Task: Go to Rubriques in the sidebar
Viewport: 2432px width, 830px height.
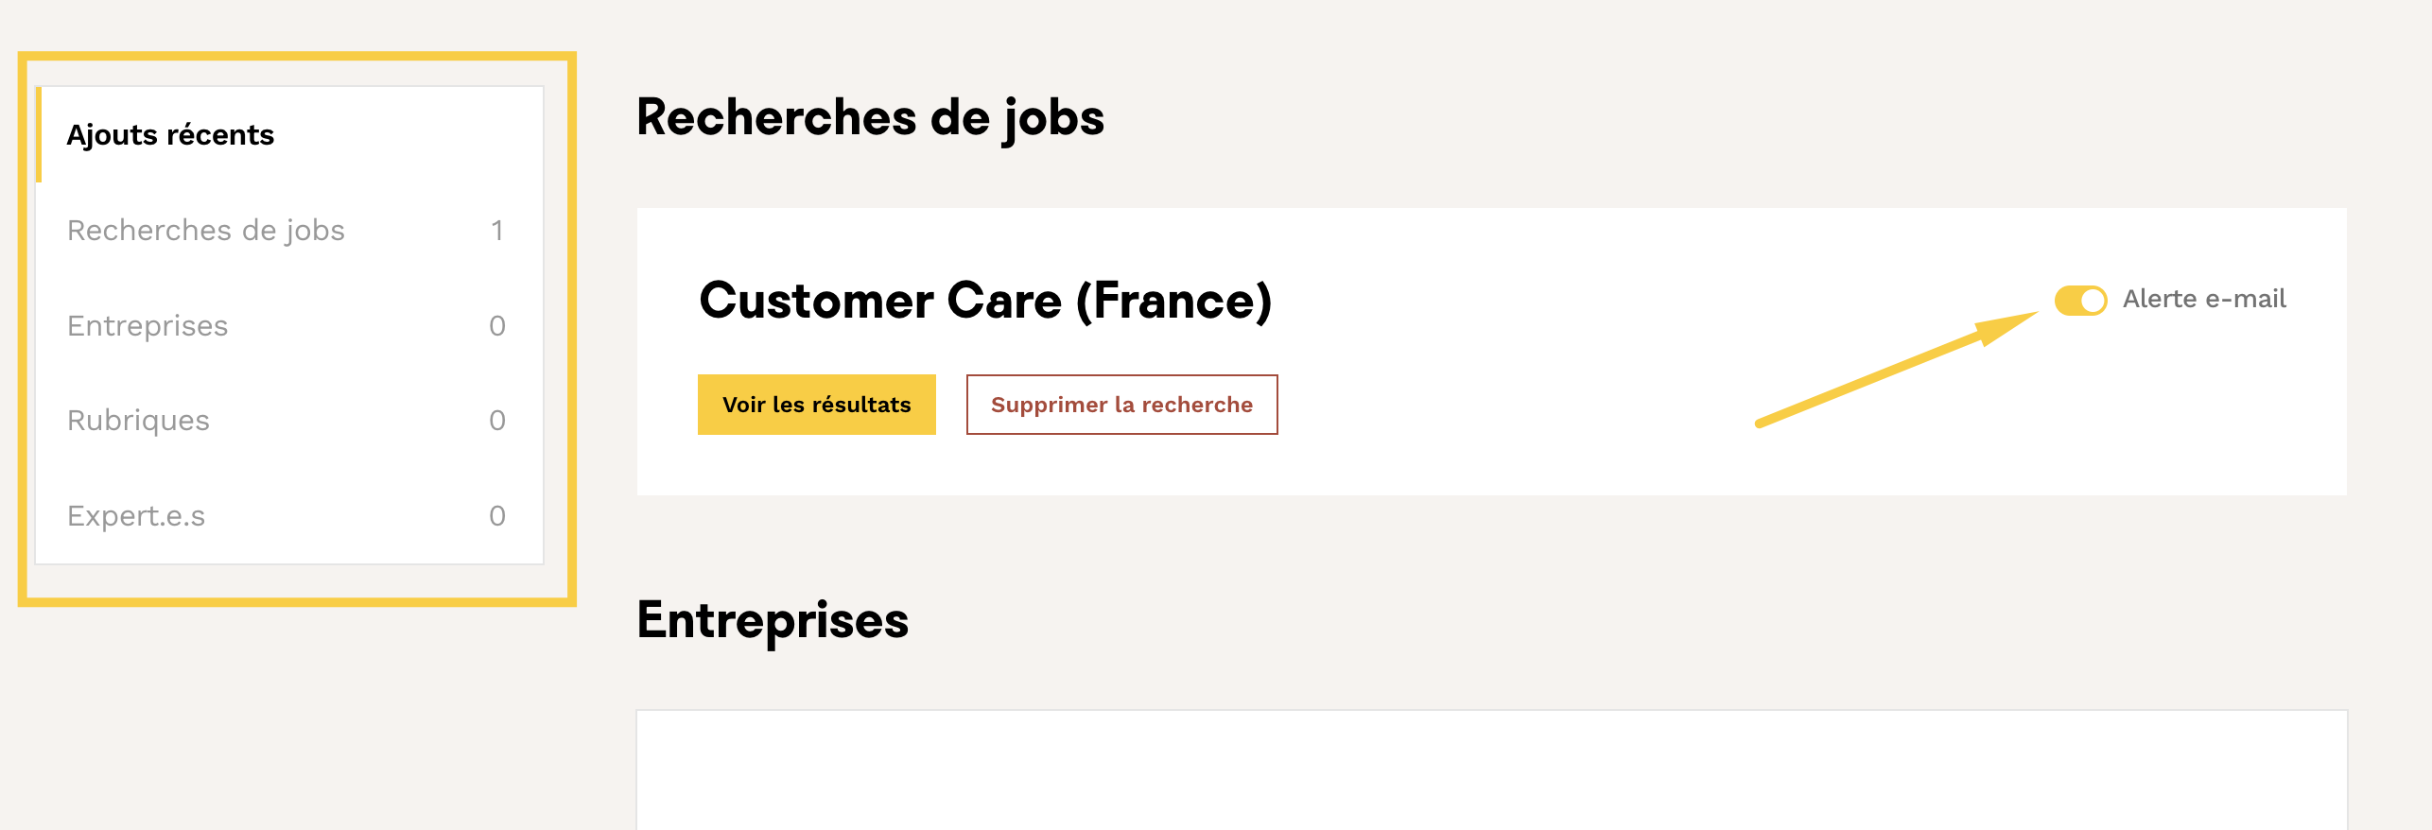Action: pyautogui.click(x=138, y=421)
